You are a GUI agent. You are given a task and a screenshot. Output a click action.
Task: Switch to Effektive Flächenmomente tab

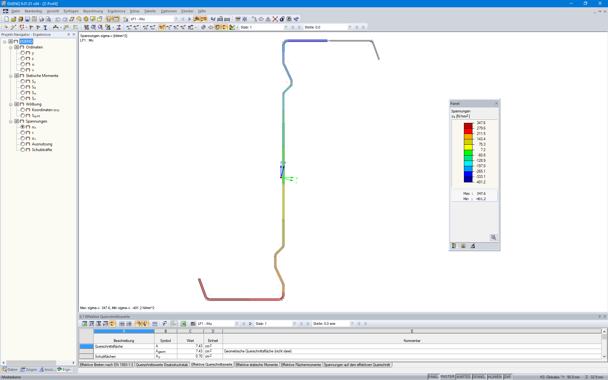point(301,365)
